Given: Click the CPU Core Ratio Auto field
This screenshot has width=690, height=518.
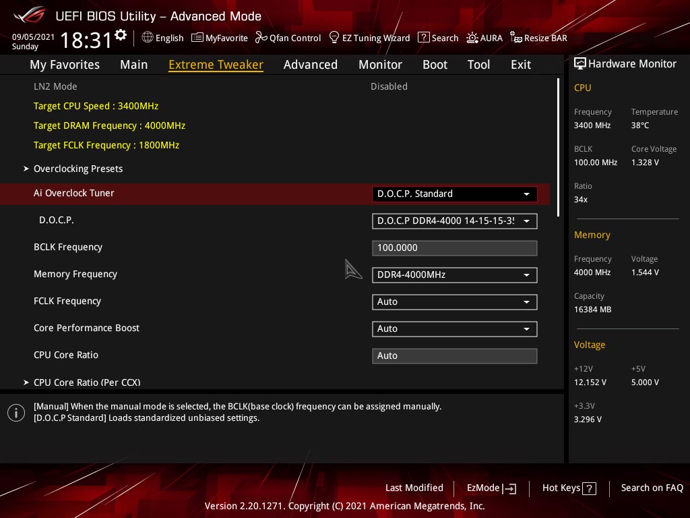Looking at the screenshot, I should click(x=454, y=355).
